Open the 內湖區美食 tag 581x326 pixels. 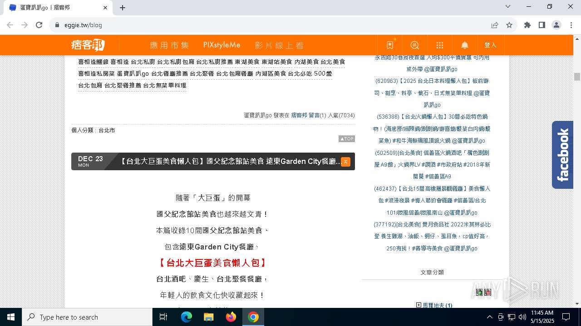point(271,73)
